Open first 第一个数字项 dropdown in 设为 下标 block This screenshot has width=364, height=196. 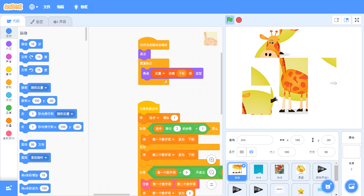coord(164,139)
